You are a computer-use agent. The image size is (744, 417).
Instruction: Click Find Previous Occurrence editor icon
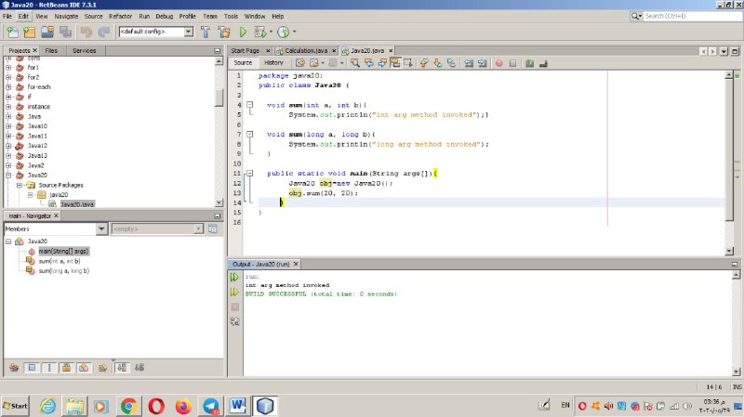click(368, 63)
